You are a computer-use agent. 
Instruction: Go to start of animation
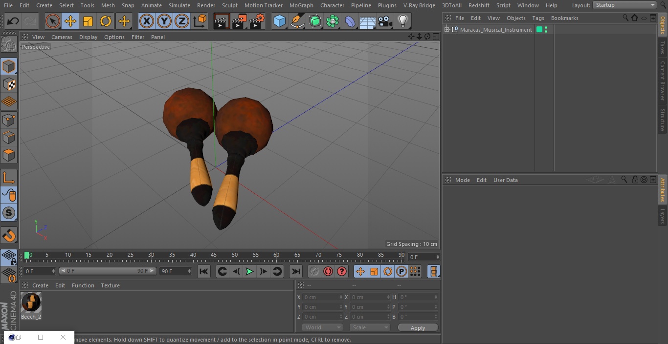coord(204,271)
